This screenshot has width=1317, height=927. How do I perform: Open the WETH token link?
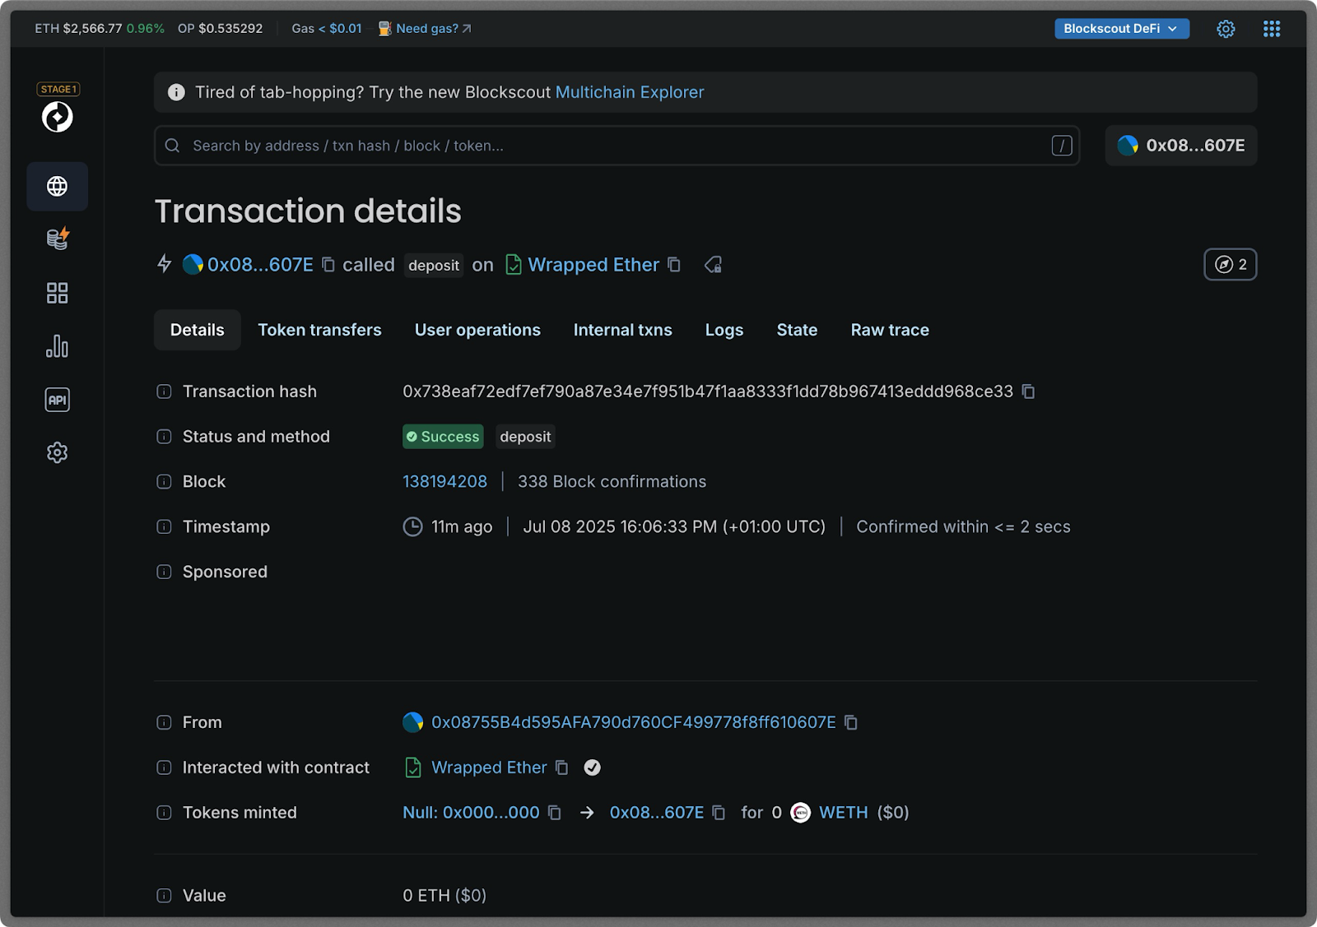point(843,813)
